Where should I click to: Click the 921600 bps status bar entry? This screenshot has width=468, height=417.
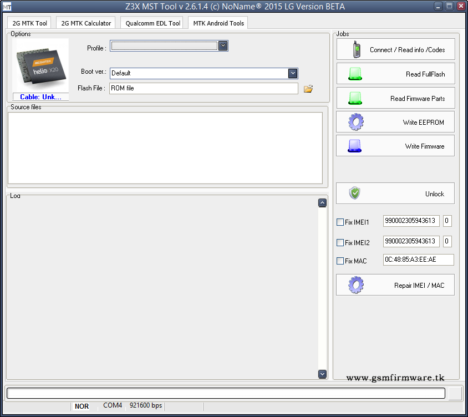coord(146,405)
